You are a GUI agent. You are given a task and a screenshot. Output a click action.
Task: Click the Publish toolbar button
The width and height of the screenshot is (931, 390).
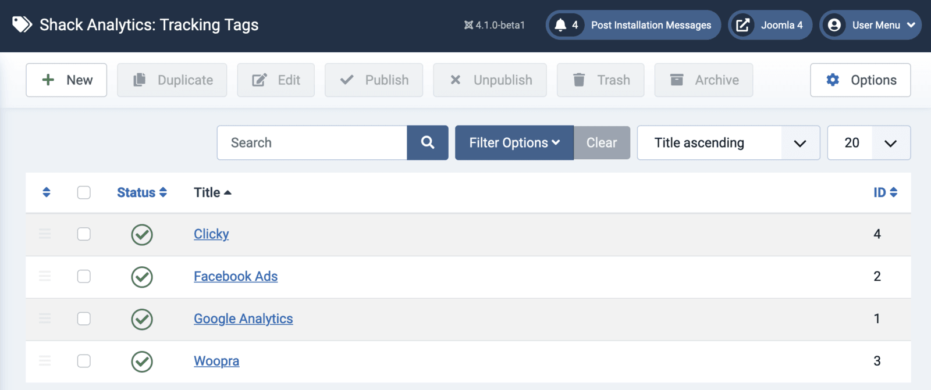[374, 80]
